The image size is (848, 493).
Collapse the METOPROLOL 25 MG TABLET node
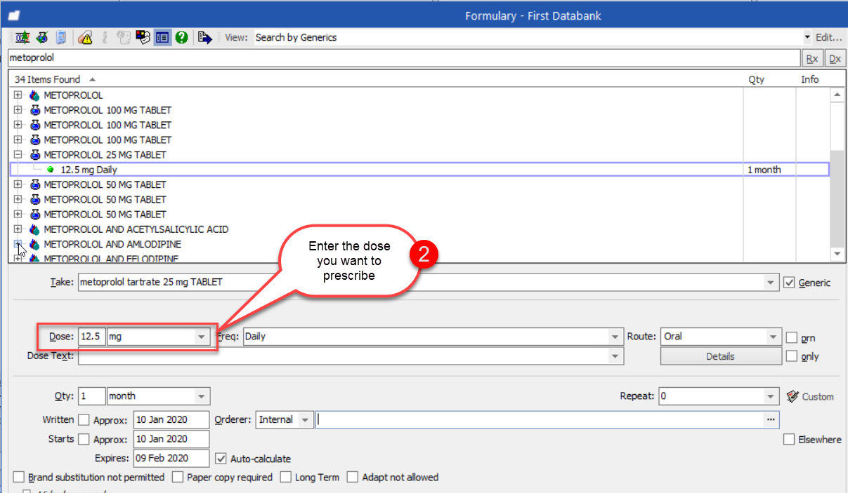pyautogui.click(x=18, y=155)
